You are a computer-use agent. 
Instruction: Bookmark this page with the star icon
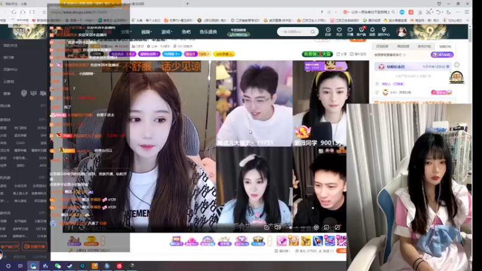click(x=44, y=12)
